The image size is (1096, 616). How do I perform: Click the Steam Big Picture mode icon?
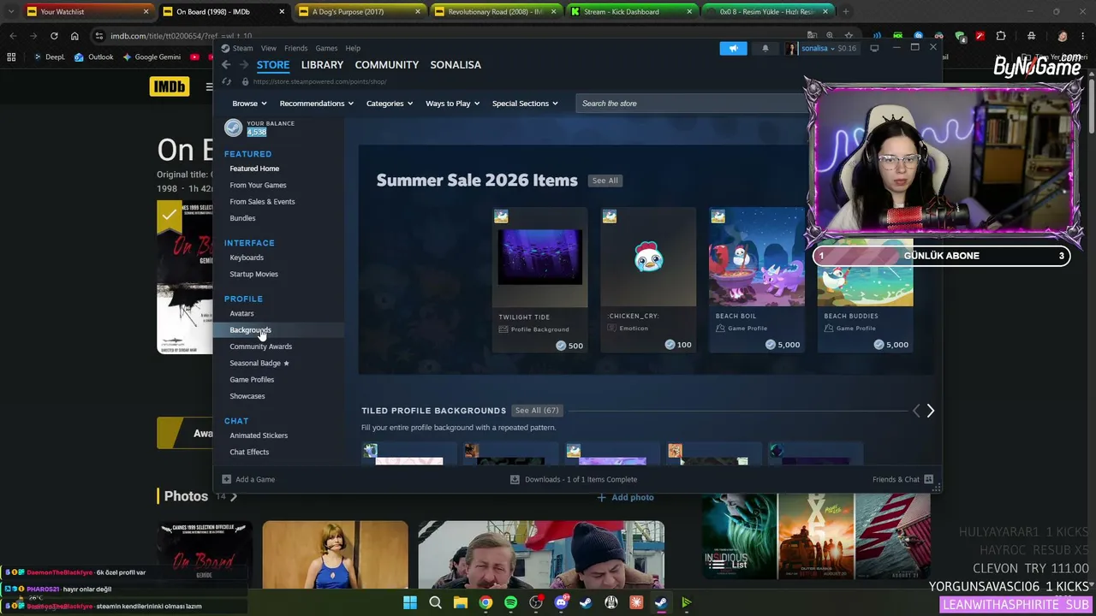click(x=874, y=49)
